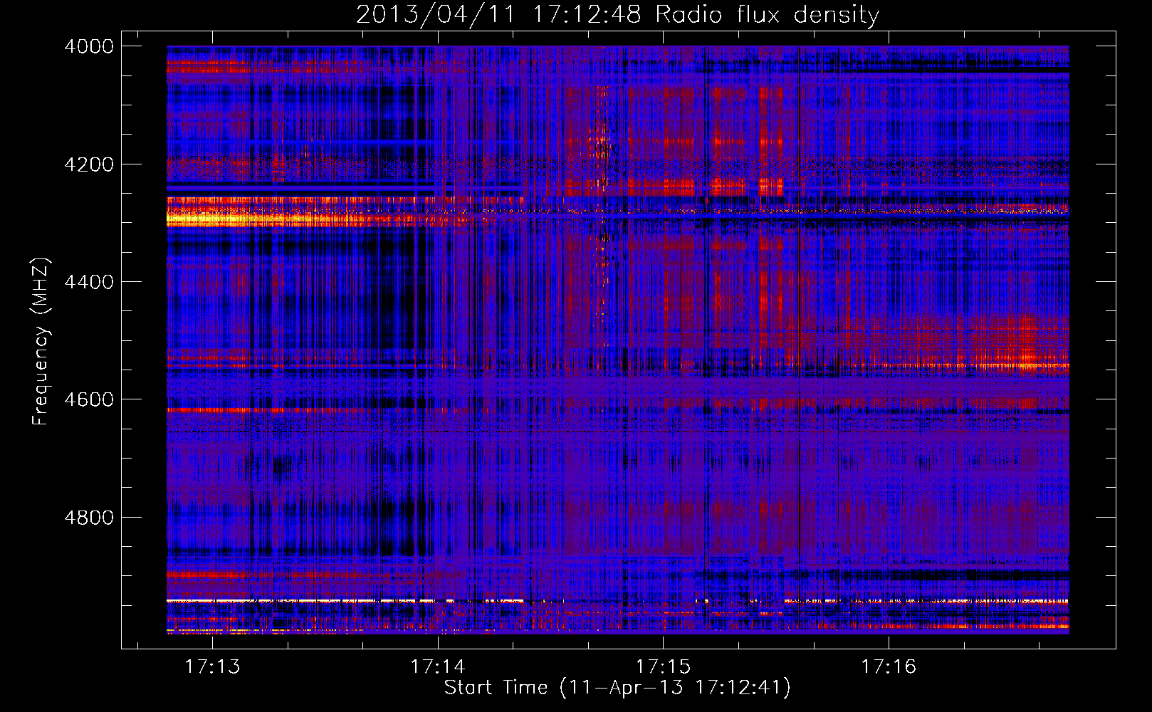
Task: Click the '17:14' time axis label
Action: click(x=438, y=667)
